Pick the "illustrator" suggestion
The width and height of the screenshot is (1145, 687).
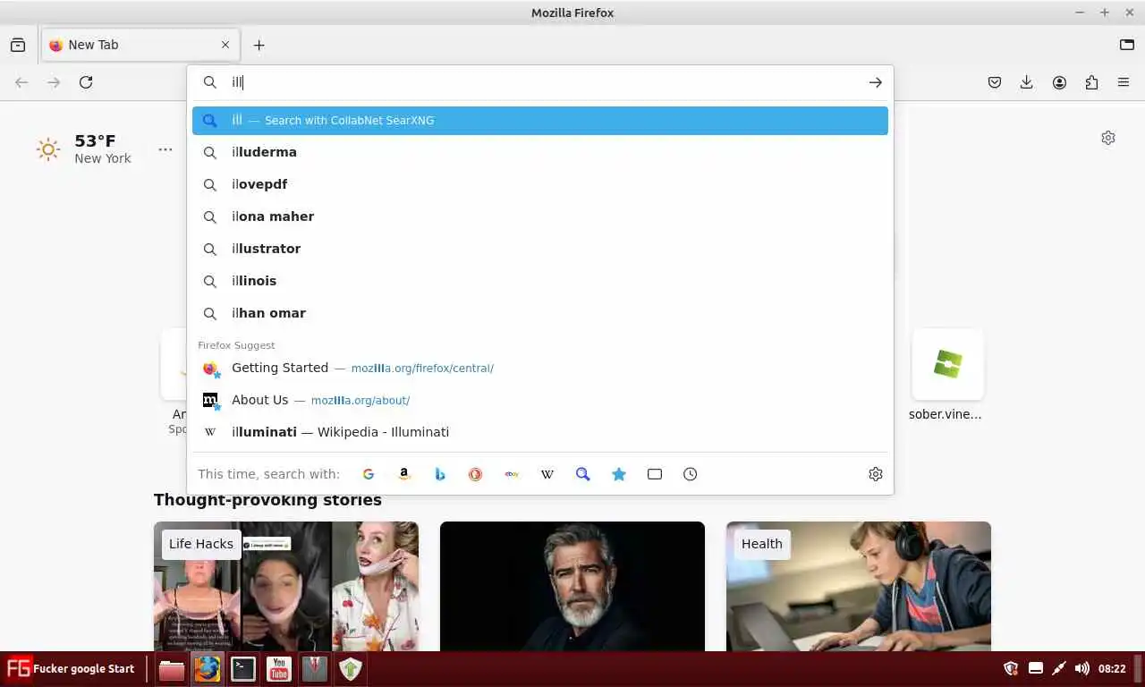[540, 249]
